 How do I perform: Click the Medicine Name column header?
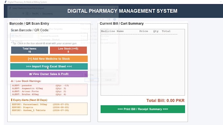[x=112, y=31]
